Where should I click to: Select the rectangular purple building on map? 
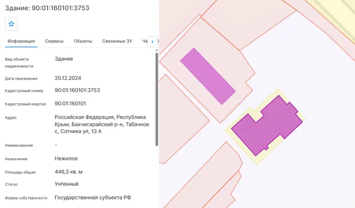point(208,76)
